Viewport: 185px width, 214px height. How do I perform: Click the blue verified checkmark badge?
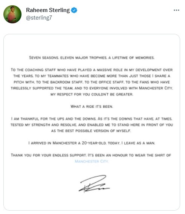coord(74,10)
